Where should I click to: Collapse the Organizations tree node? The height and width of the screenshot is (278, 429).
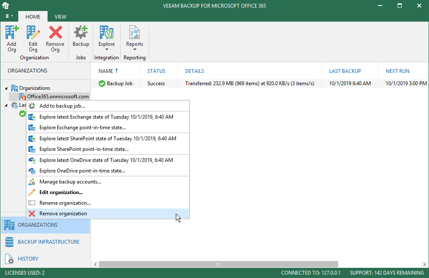(x=6, y=88)
